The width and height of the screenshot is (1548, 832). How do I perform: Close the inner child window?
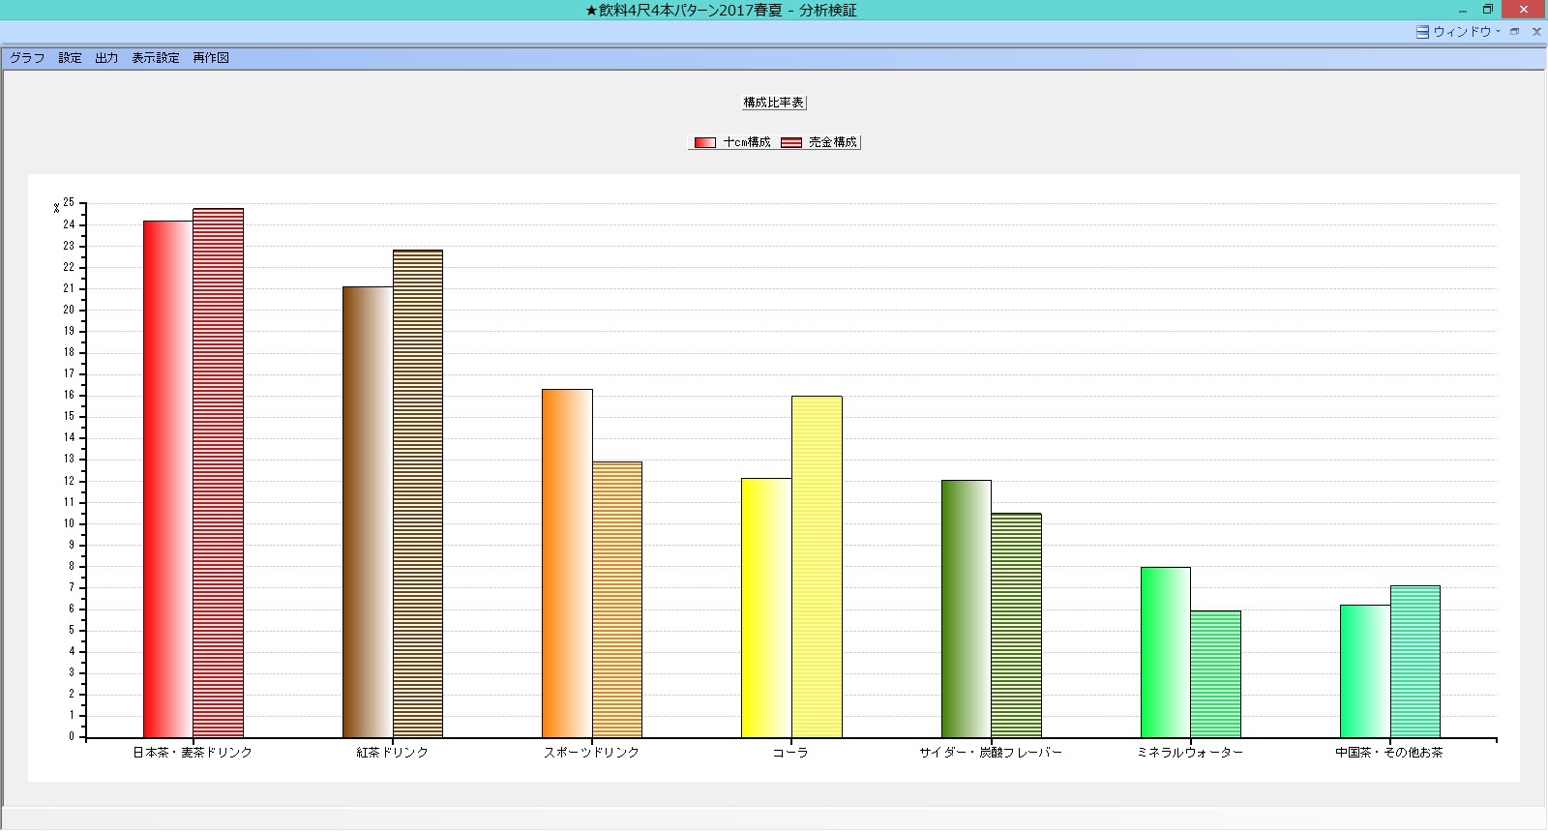[1536, 32]
